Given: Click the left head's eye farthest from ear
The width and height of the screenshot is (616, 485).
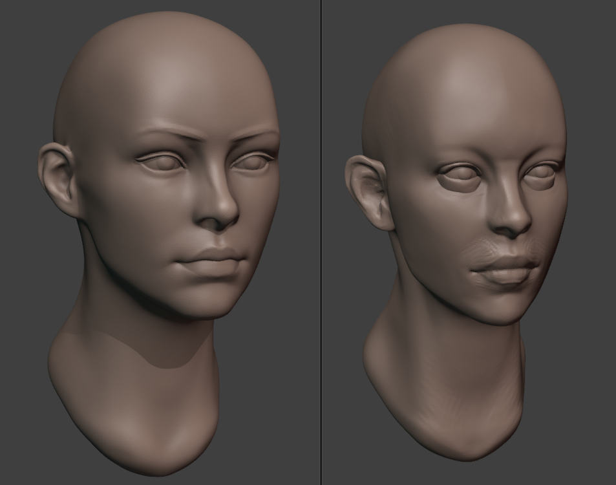Looking at the screenshot, I should point(252,162).
